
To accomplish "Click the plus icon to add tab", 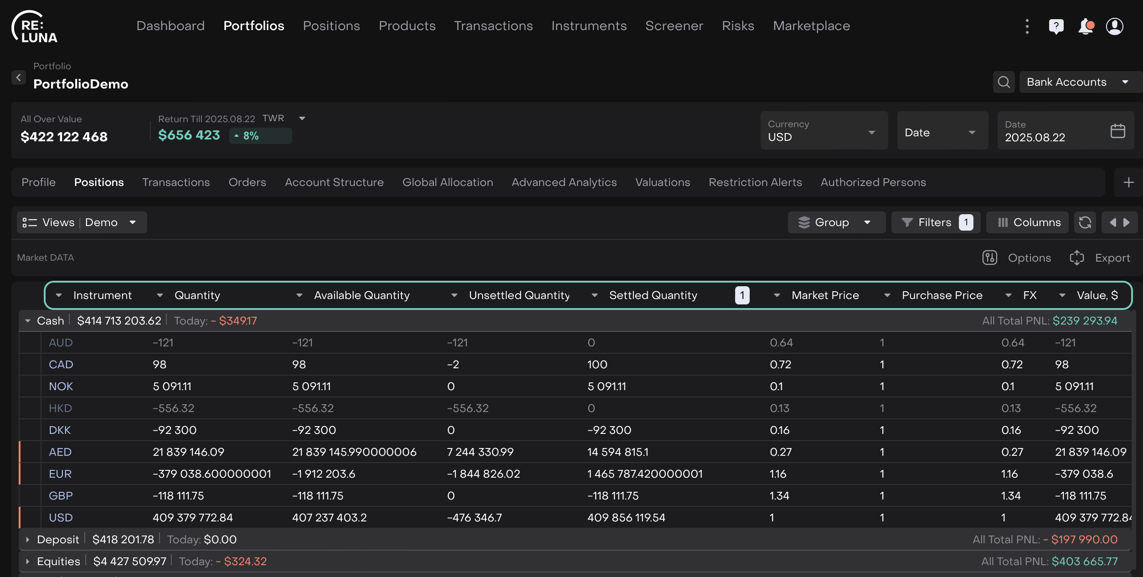I will pos(1128,182).
